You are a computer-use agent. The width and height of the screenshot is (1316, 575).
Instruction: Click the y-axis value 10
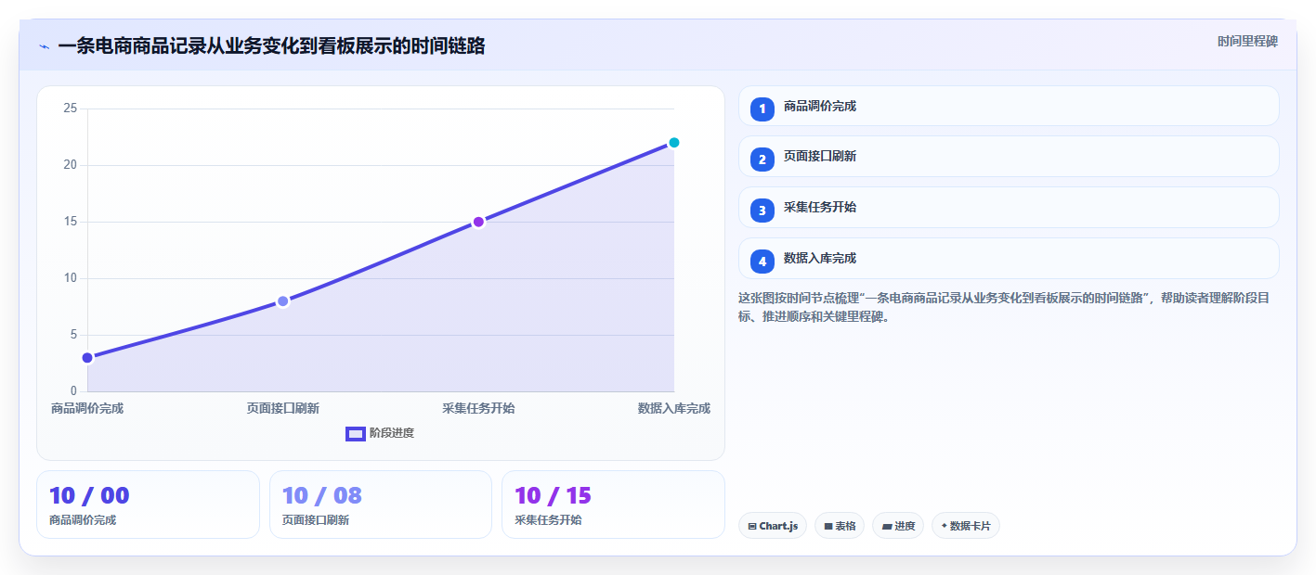tap(70, 278)
